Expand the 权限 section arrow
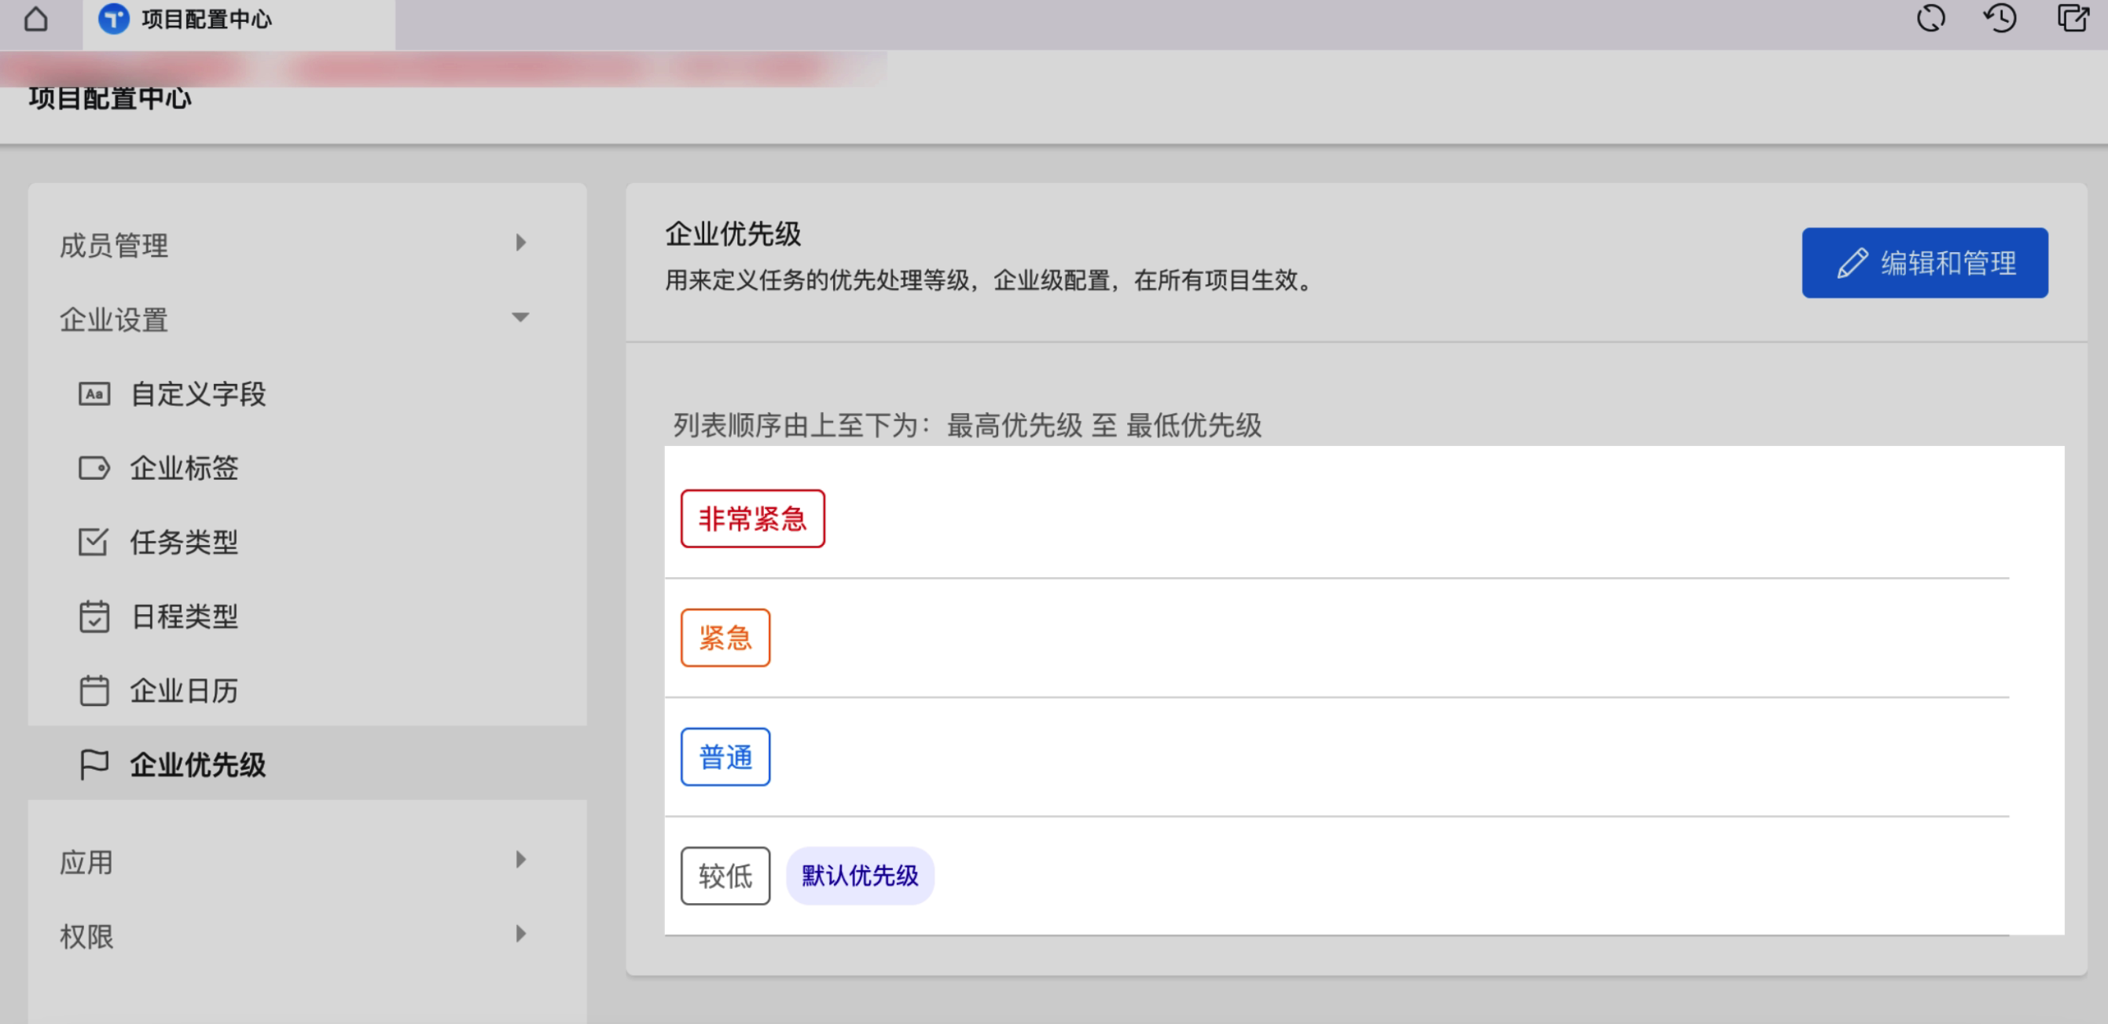Viewport: 2108px width, 1024px height. coord(520,934)
